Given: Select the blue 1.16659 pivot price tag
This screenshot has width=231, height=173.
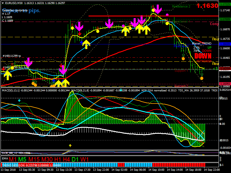Looking at the screenshot, I should click(x=225, y=44).
